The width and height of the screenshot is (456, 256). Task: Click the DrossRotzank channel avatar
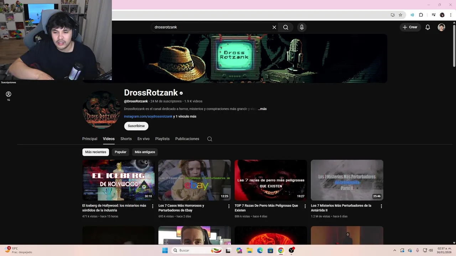point(101,110)
